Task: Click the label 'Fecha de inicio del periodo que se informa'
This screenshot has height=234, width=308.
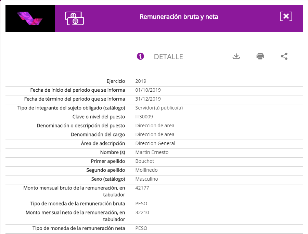Action: (x=78, y=90)
